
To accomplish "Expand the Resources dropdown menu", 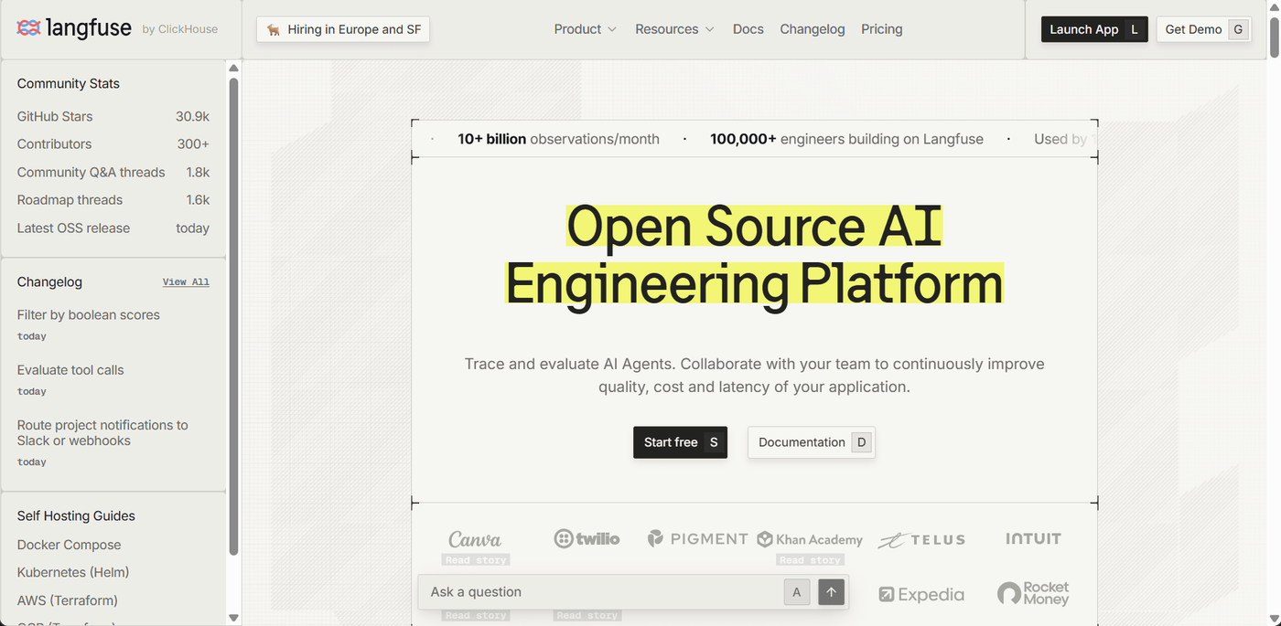I will [674, 29].
